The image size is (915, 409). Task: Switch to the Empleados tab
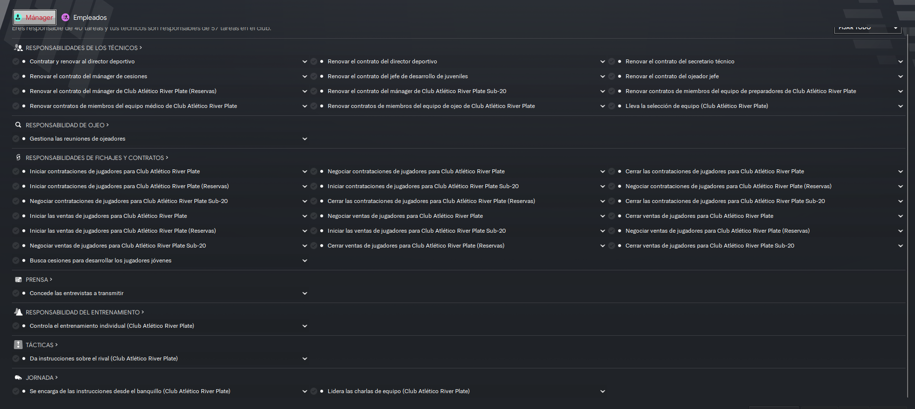pyautogui.click(x=84, y=17)
